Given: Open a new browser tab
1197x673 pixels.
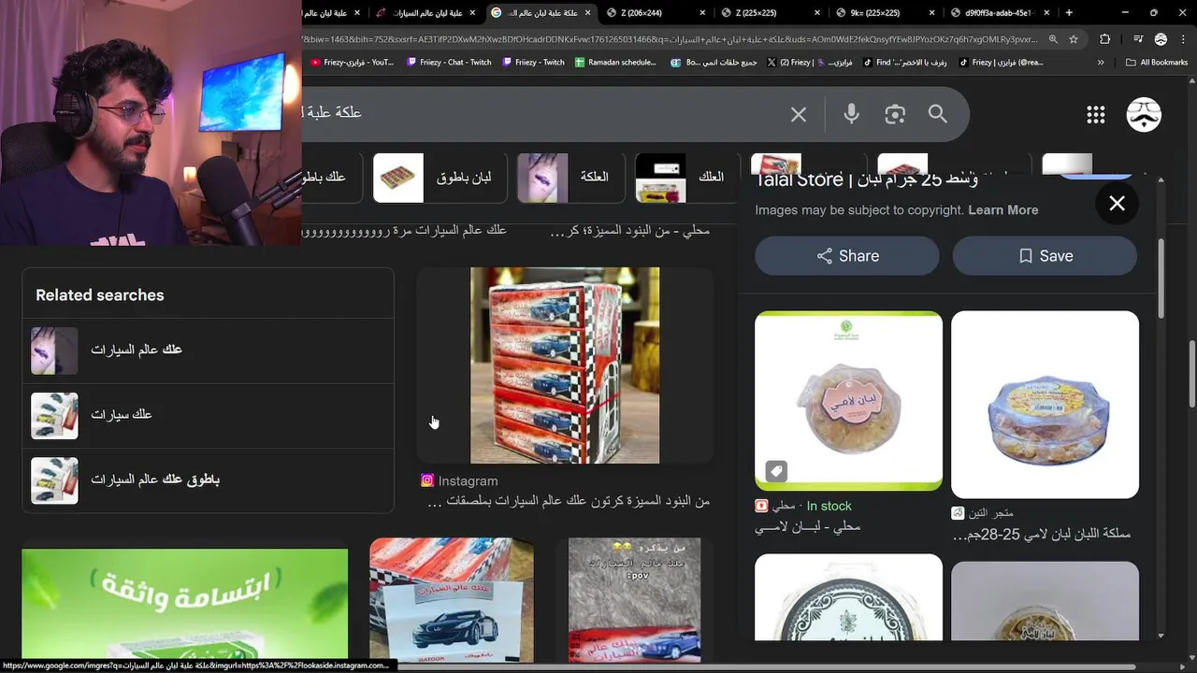Looking at the screenshot, I should pos(1069,13).
